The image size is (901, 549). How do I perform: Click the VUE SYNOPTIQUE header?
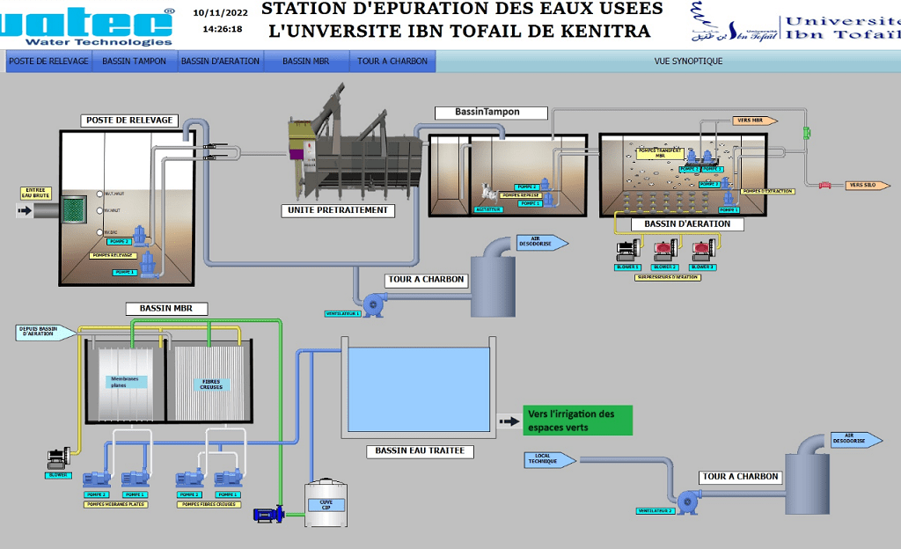point(688,61)
